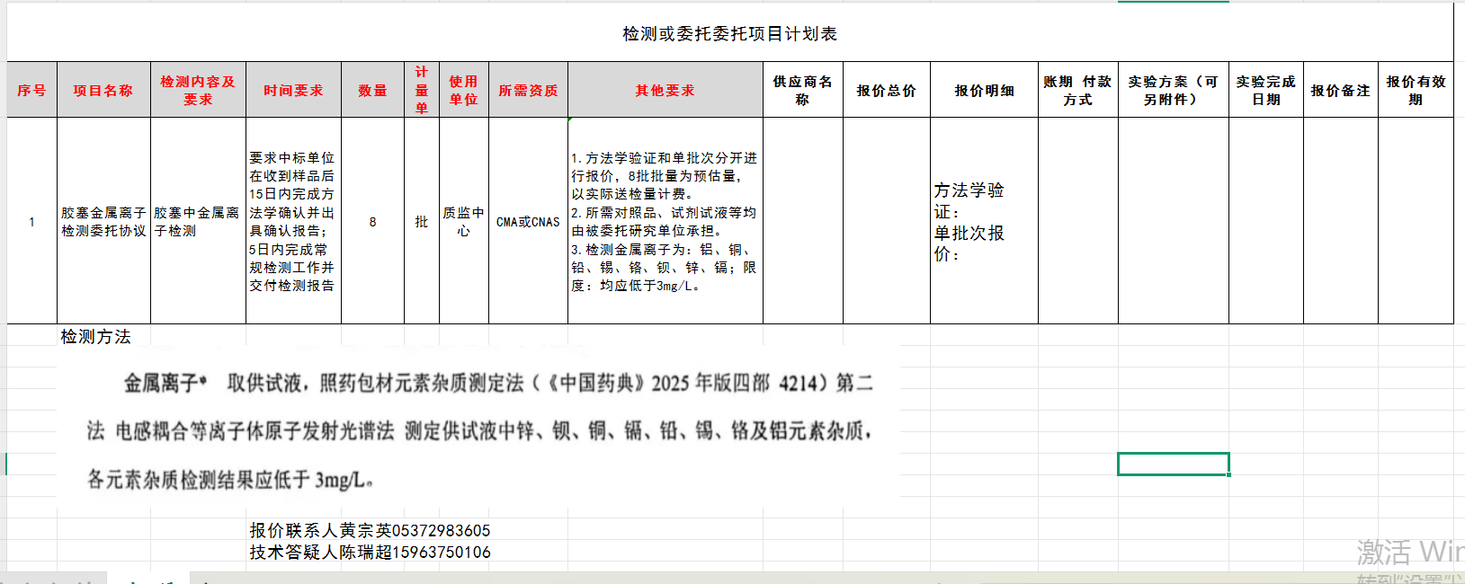
Task: Select the quantity cell showing 8
Action: [x=372, y=222]
